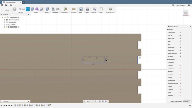
Task: Open the data panel grid icon
Action: [x=2, y=5]
